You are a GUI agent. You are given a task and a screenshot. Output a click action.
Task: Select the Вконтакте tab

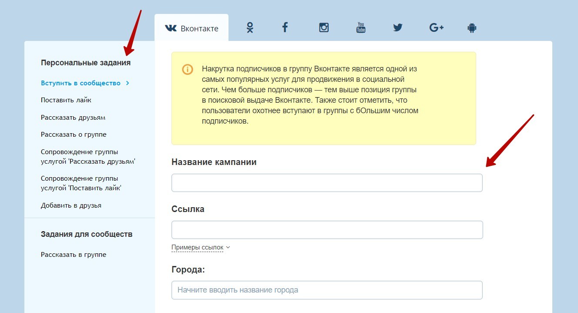pos(192,28)
